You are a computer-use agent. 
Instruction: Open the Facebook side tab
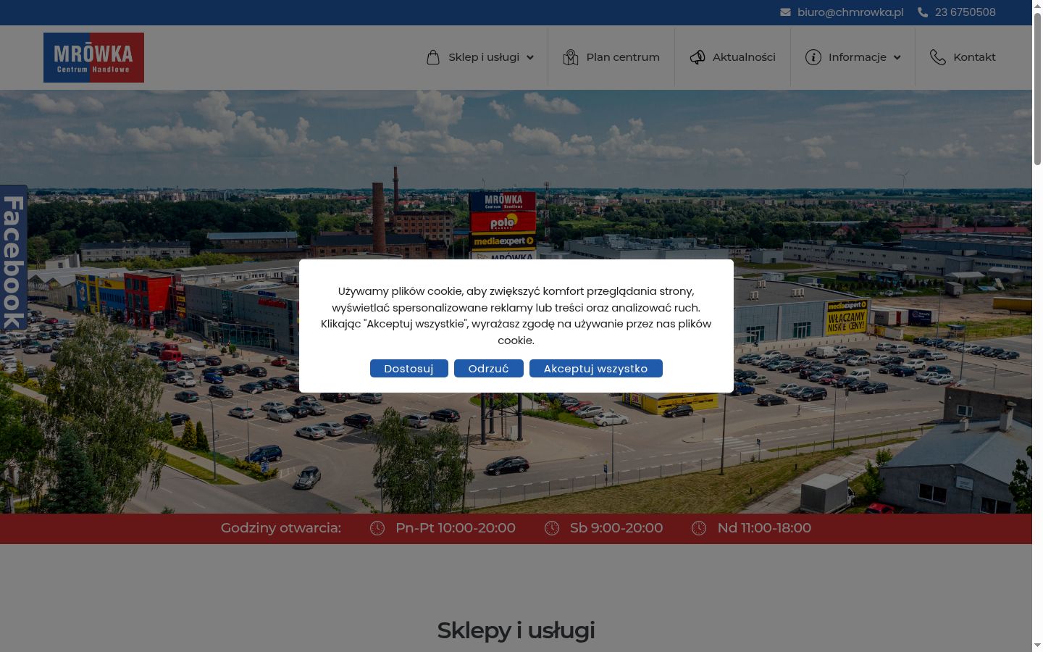[x=13, y=258]
